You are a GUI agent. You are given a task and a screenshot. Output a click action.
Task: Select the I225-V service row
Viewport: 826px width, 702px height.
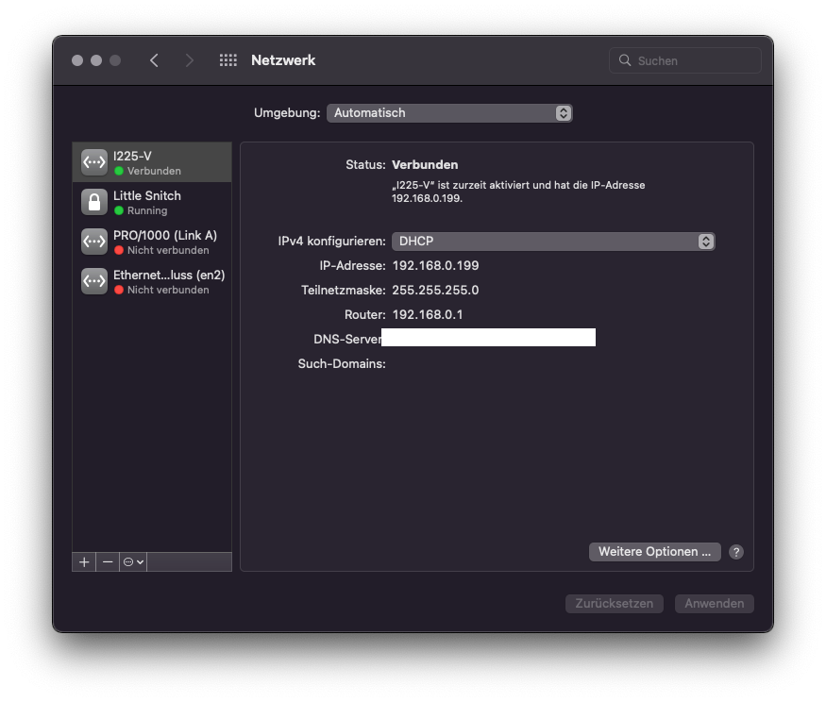152,162
